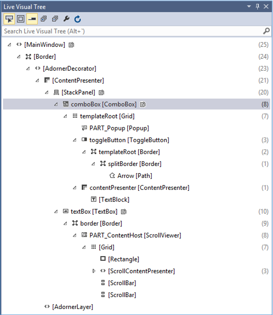Open source icon next to textBox [TextBox]

pos(124,212)
